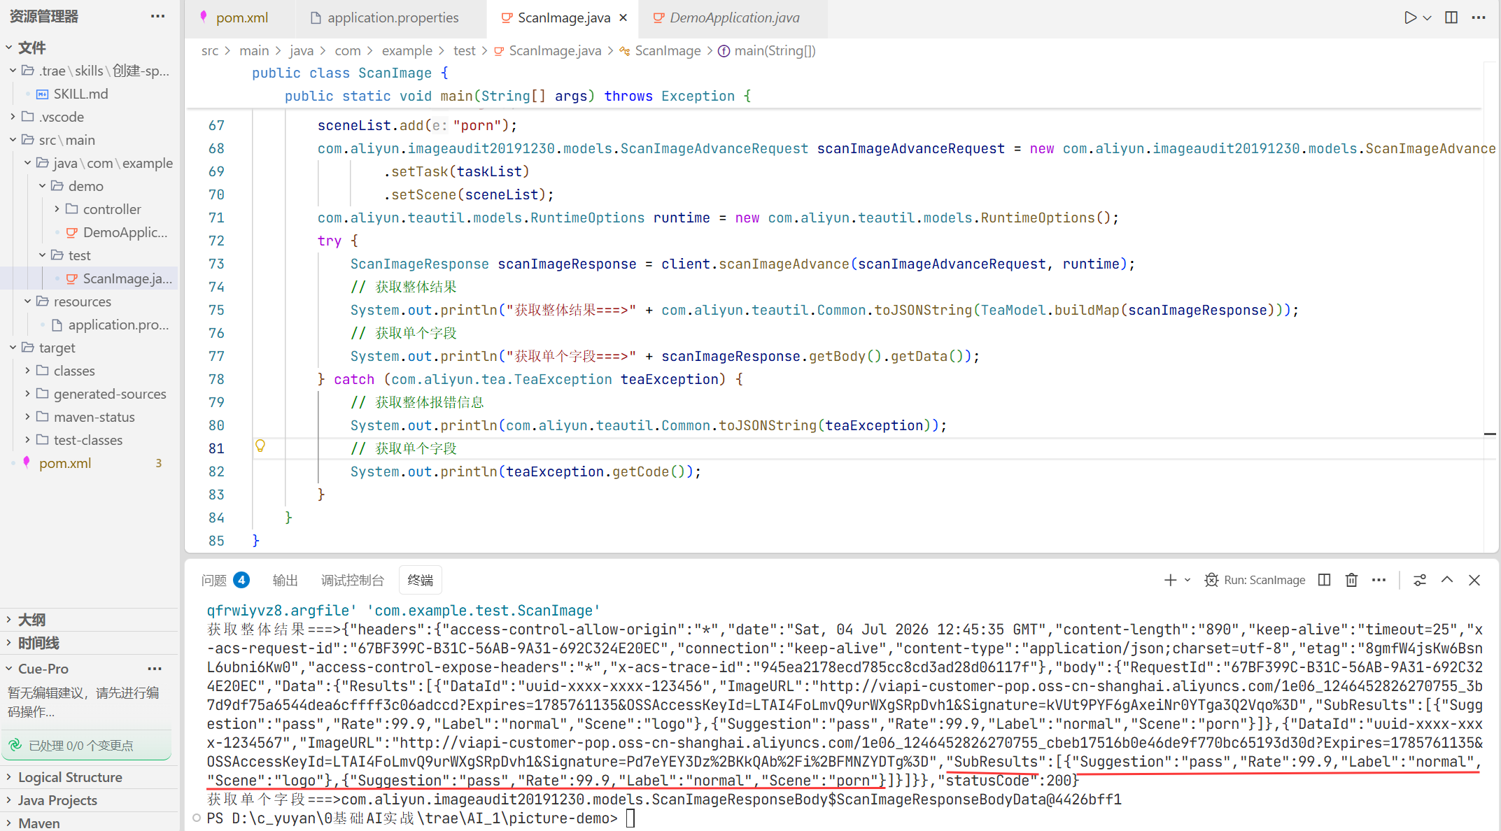Open panel layout settings icon

(1420, 580)
